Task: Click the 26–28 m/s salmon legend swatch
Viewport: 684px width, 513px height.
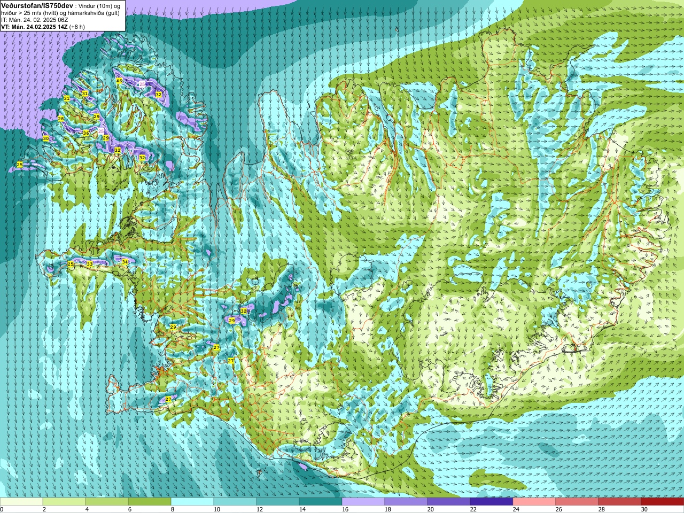Action: pos(577,502)
